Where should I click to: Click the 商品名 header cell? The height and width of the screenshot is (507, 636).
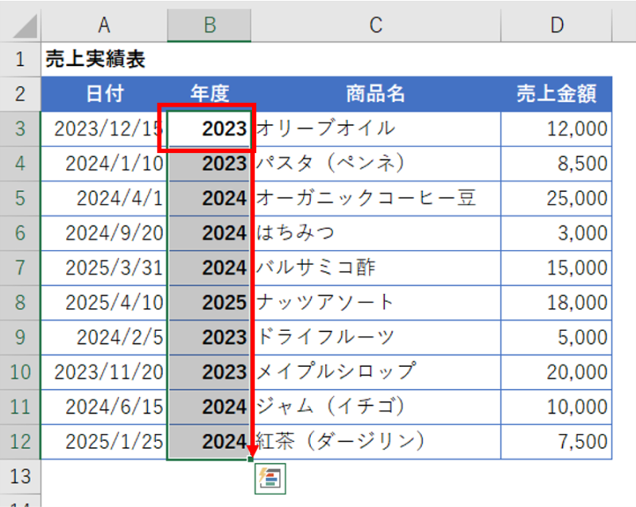point(376,94)
